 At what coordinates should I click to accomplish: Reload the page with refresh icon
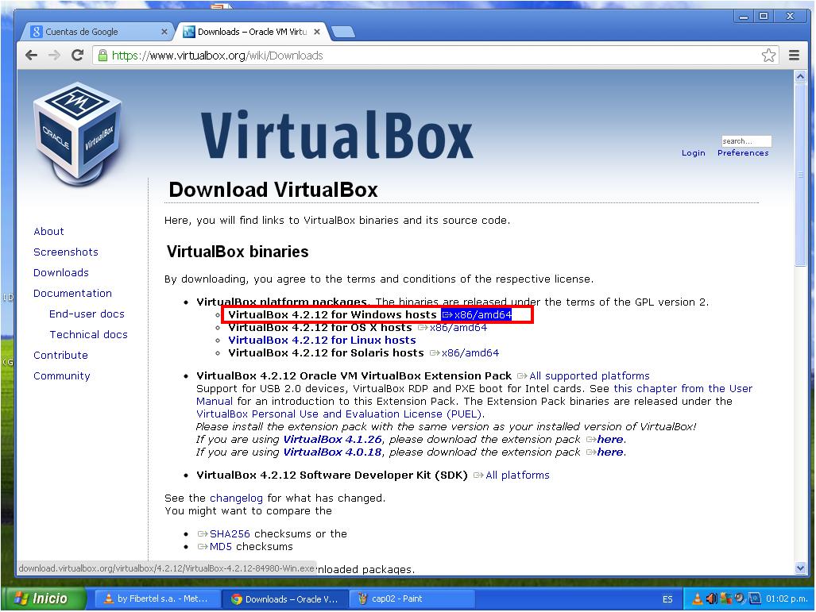pyautogui.click(x=78, y=55)
